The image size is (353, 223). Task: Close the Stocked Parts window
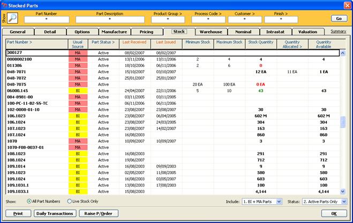(x=347, y=5)
